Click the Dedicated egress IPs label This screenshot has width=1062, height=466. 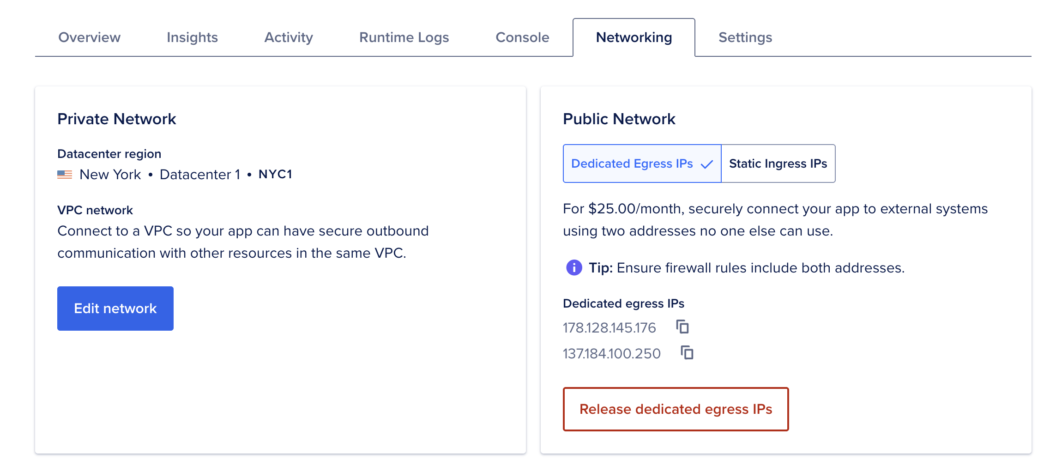(x=623, y=303)
